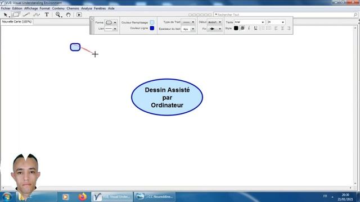The height and width of the screenshot is (202, 360).
Task: Open the Epaisseur du trait dropdown
Action: 188,29
